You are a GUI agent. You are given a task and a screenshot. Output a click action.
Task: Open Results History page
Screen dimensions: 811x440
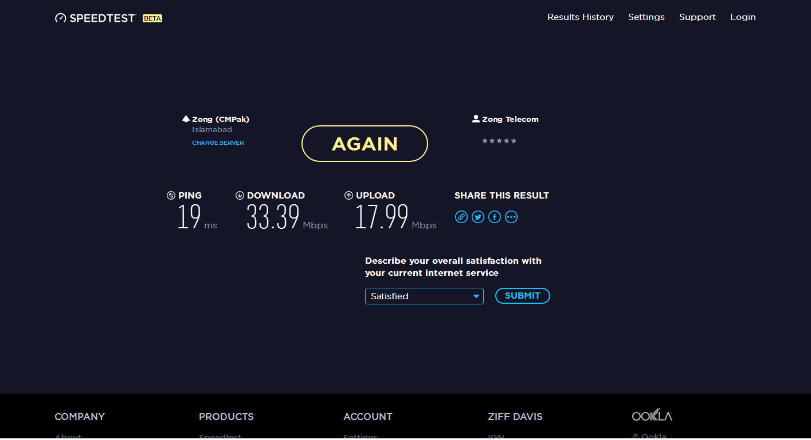pos(581,17)
